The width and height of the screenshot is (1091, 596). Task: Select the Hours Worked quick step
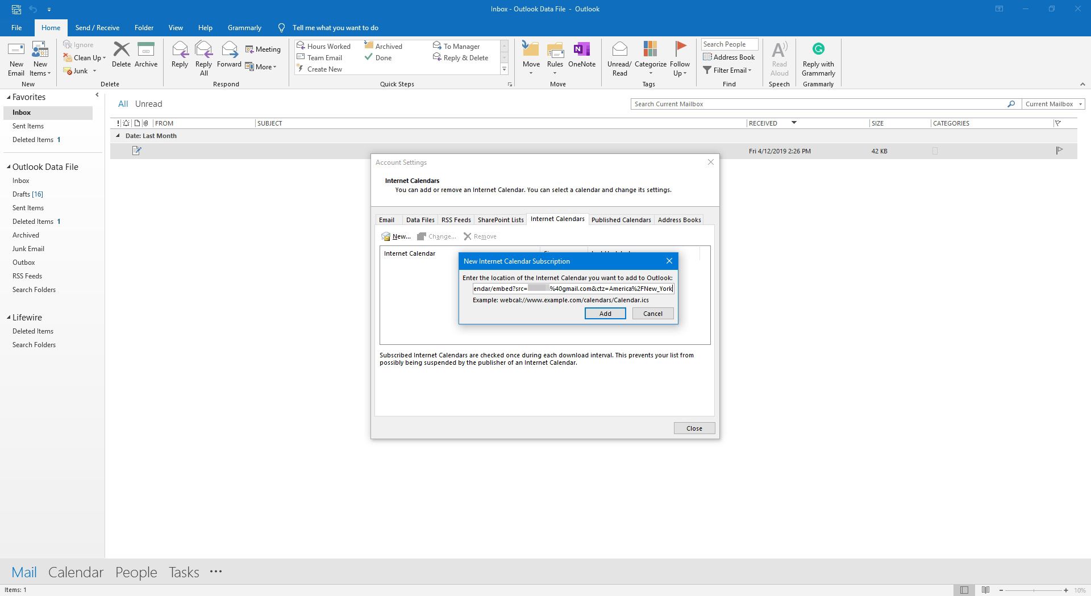[x=324, y=46]
